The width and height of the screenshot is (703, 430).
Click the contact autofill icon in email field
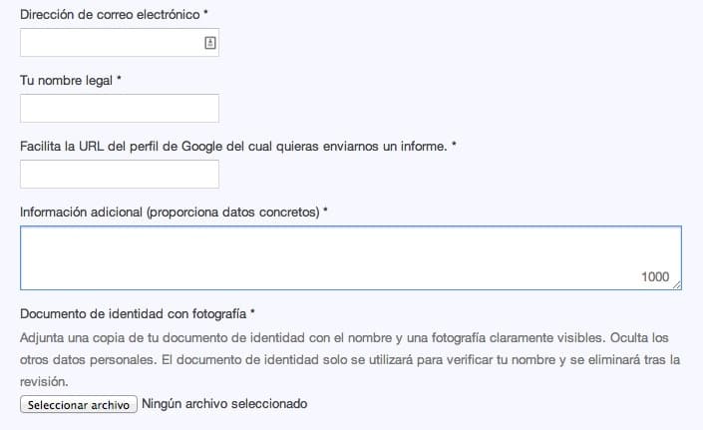210,43
